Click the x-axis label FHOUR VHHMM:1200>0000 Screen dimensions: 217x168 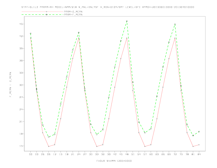tap(114, 161)
